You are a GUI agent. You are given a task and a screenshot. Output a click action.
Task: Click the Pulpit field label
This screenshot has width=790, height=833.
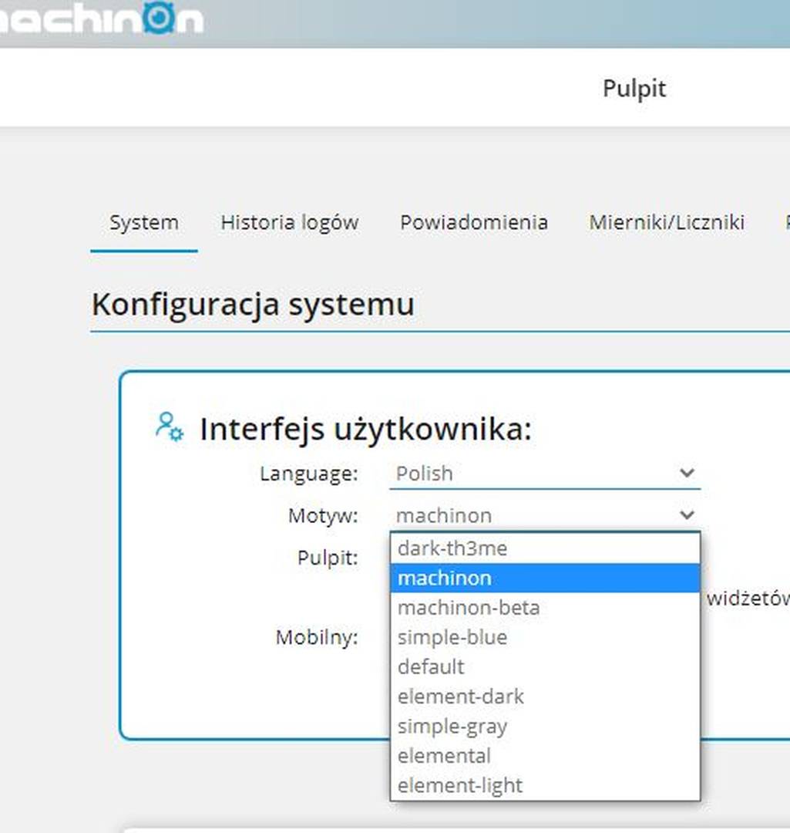pos(328,558)
